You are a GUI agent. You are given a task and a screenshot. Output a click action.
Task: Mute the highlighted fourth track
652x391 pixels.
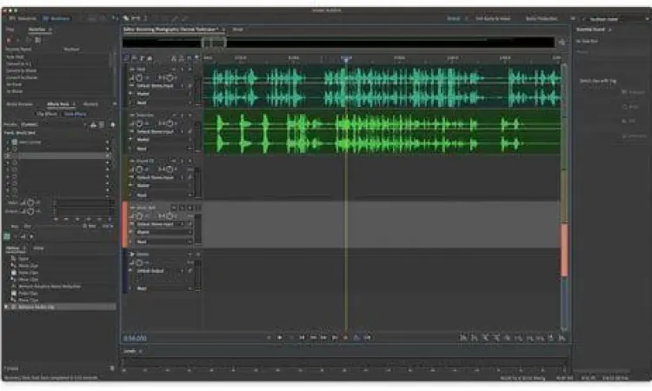pyautogui.click(x=174, y=208)
